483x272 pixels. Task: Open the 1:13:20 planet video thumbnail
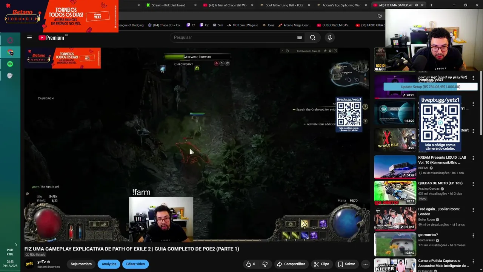coord(395,113)
